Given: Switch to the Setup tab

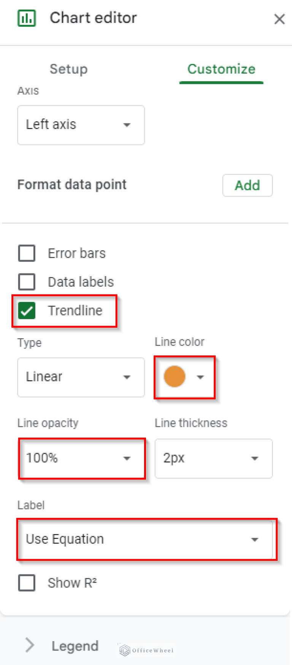Looking at the screenshot, I should point(68,69).
